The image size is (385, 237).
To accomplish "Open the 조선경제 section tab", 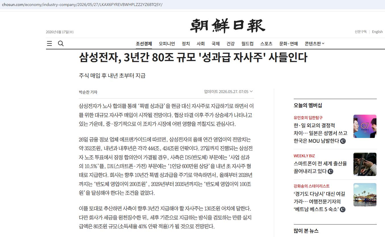I will pos(144,44).
